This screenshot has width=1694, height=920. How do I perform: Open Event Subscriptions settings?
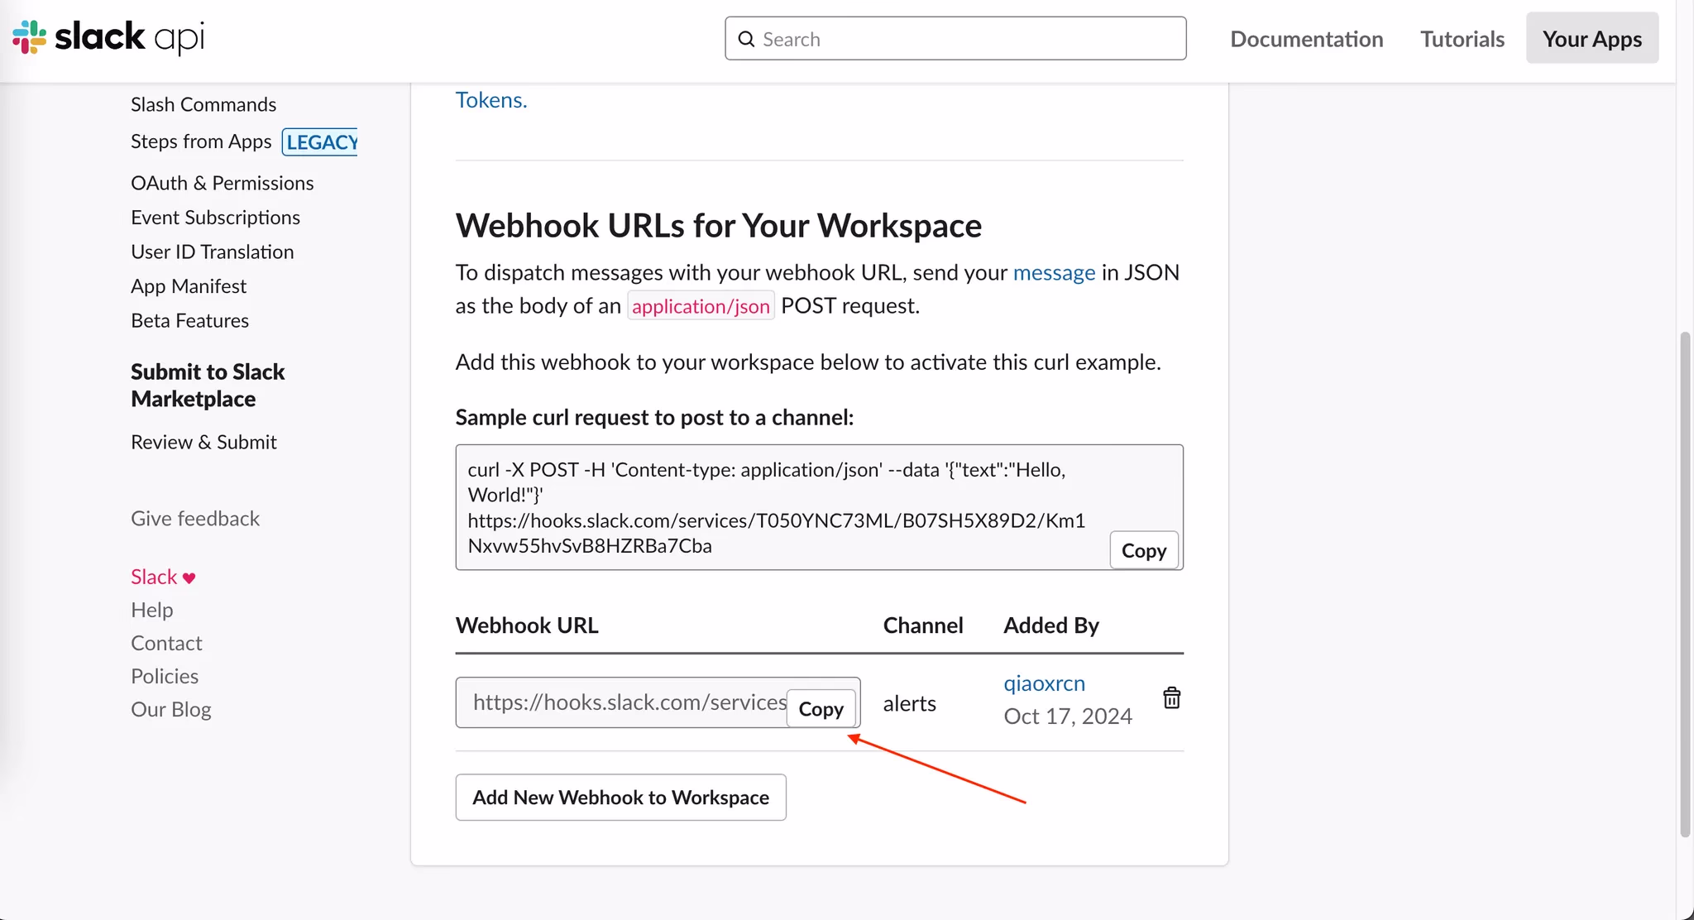215,218
